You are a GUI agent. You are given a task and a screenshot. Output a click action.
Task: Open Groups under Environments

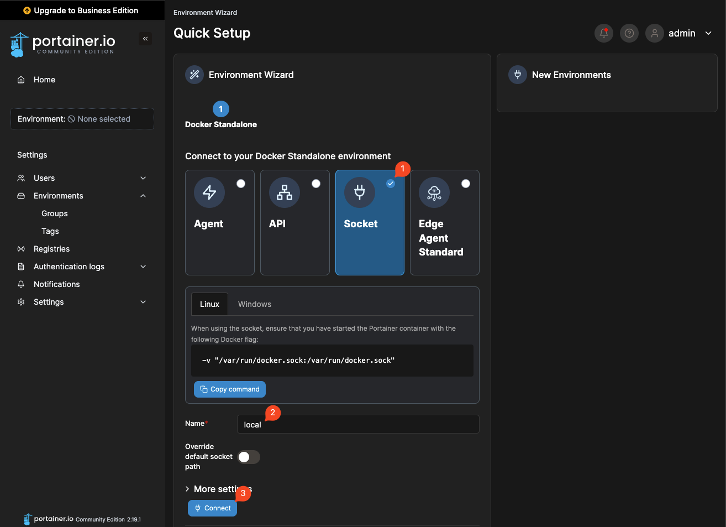pos(55,213)
